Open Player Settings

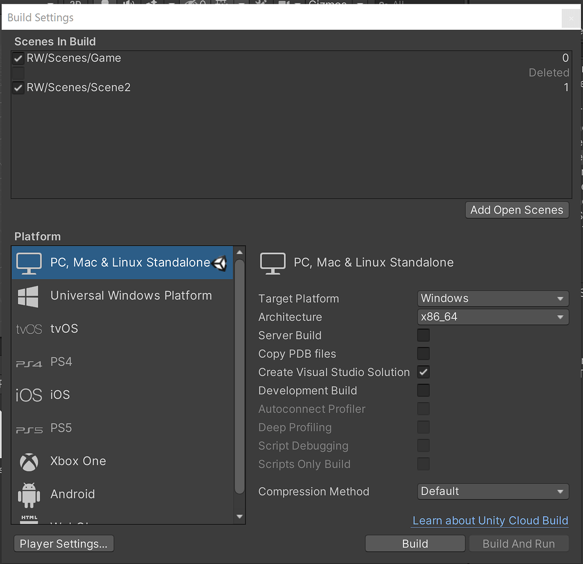pyautogui.click(x=64, y=544)
